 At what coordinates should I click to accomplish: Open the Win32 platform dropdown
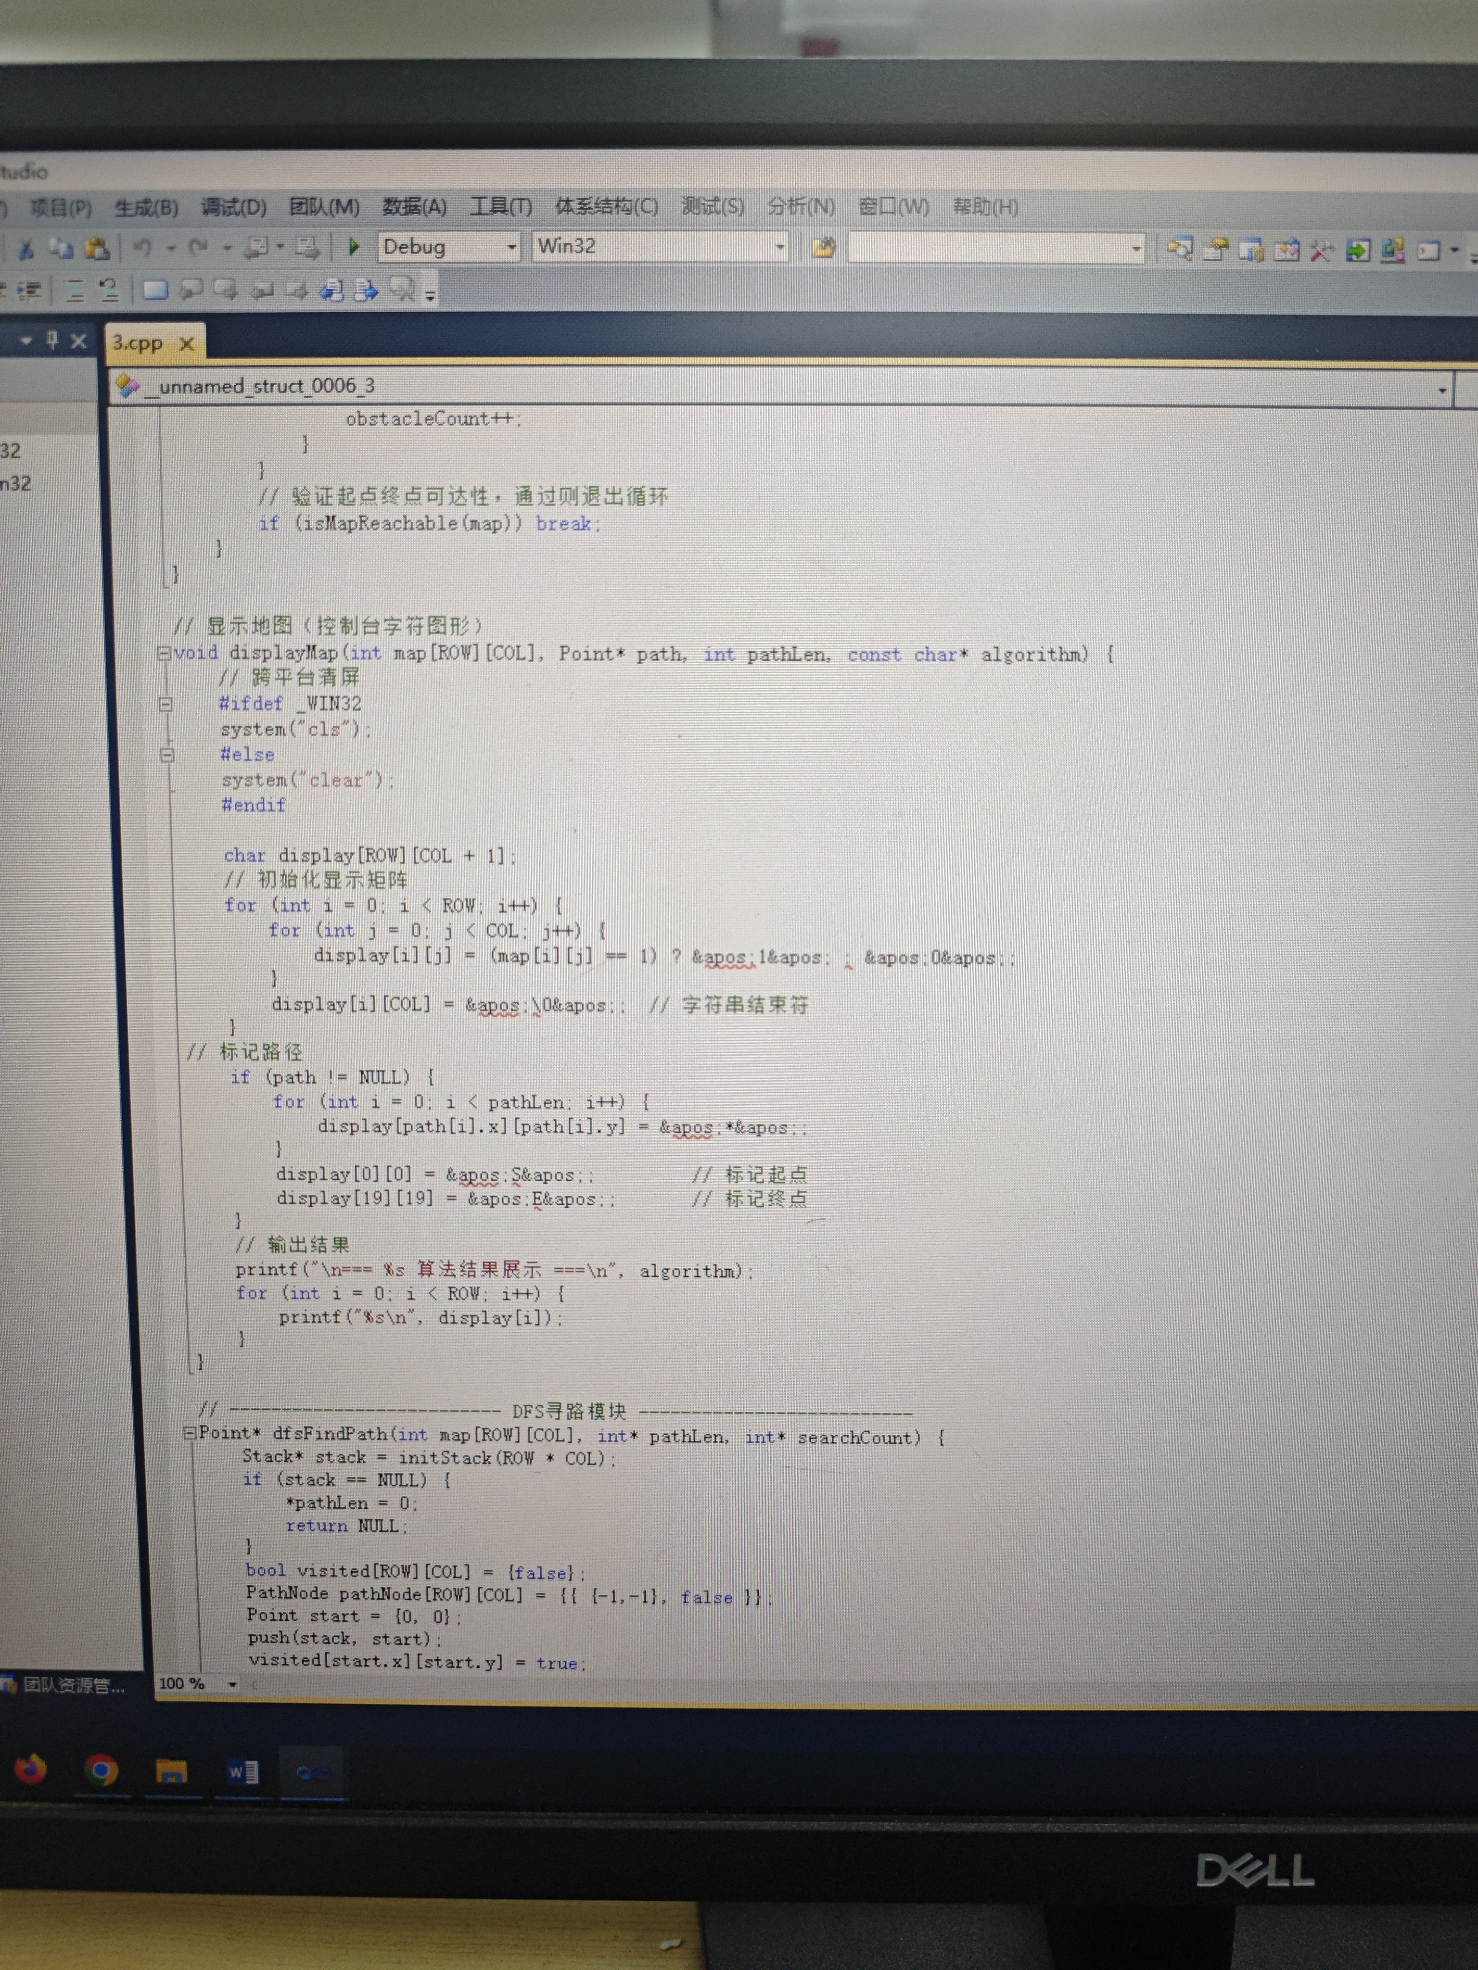tap(779, 248)
